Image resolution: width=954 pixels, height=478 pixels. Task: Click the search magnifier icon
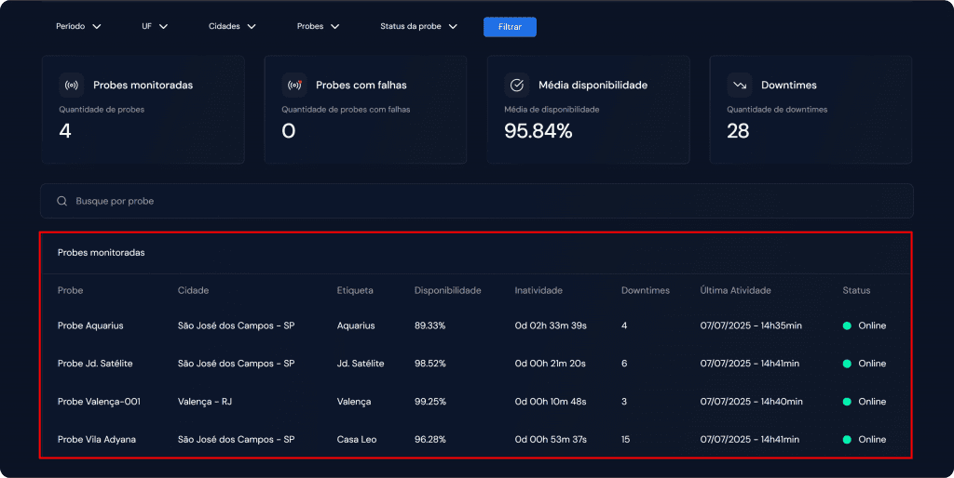(x=62, y=201)
